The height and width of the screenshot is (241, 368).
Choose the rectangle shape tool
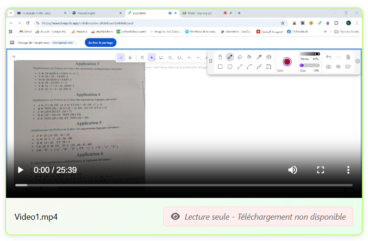(220, 67)
